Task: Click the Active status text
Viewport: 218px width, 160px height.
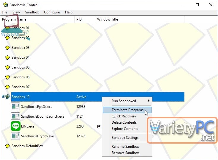Action: pos(81,97)
